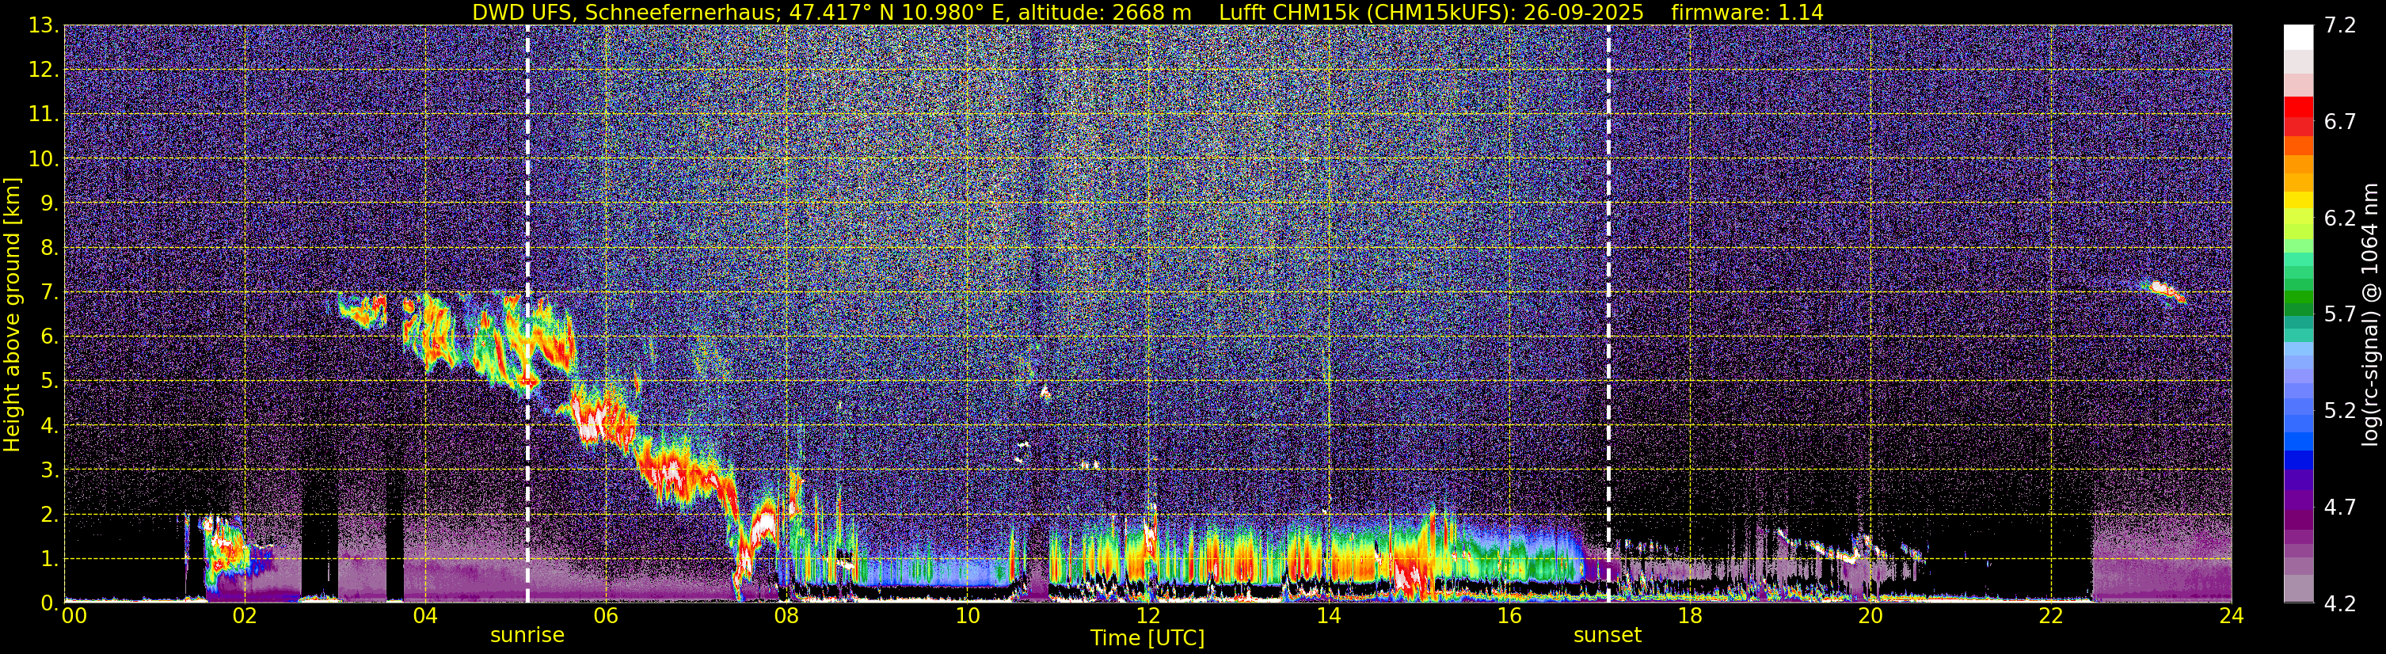Click the '12' tick label on time axis
The image size is (2386, 654).
click(x=1147, y=616)
